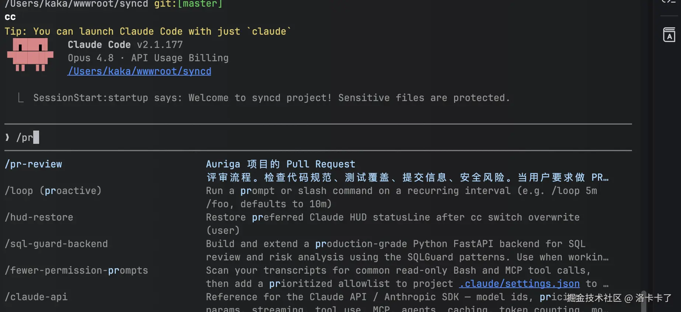The image size is (681, 312).
Task: Click the SessionStart:startup welcome message
Action: pos(272,98)
